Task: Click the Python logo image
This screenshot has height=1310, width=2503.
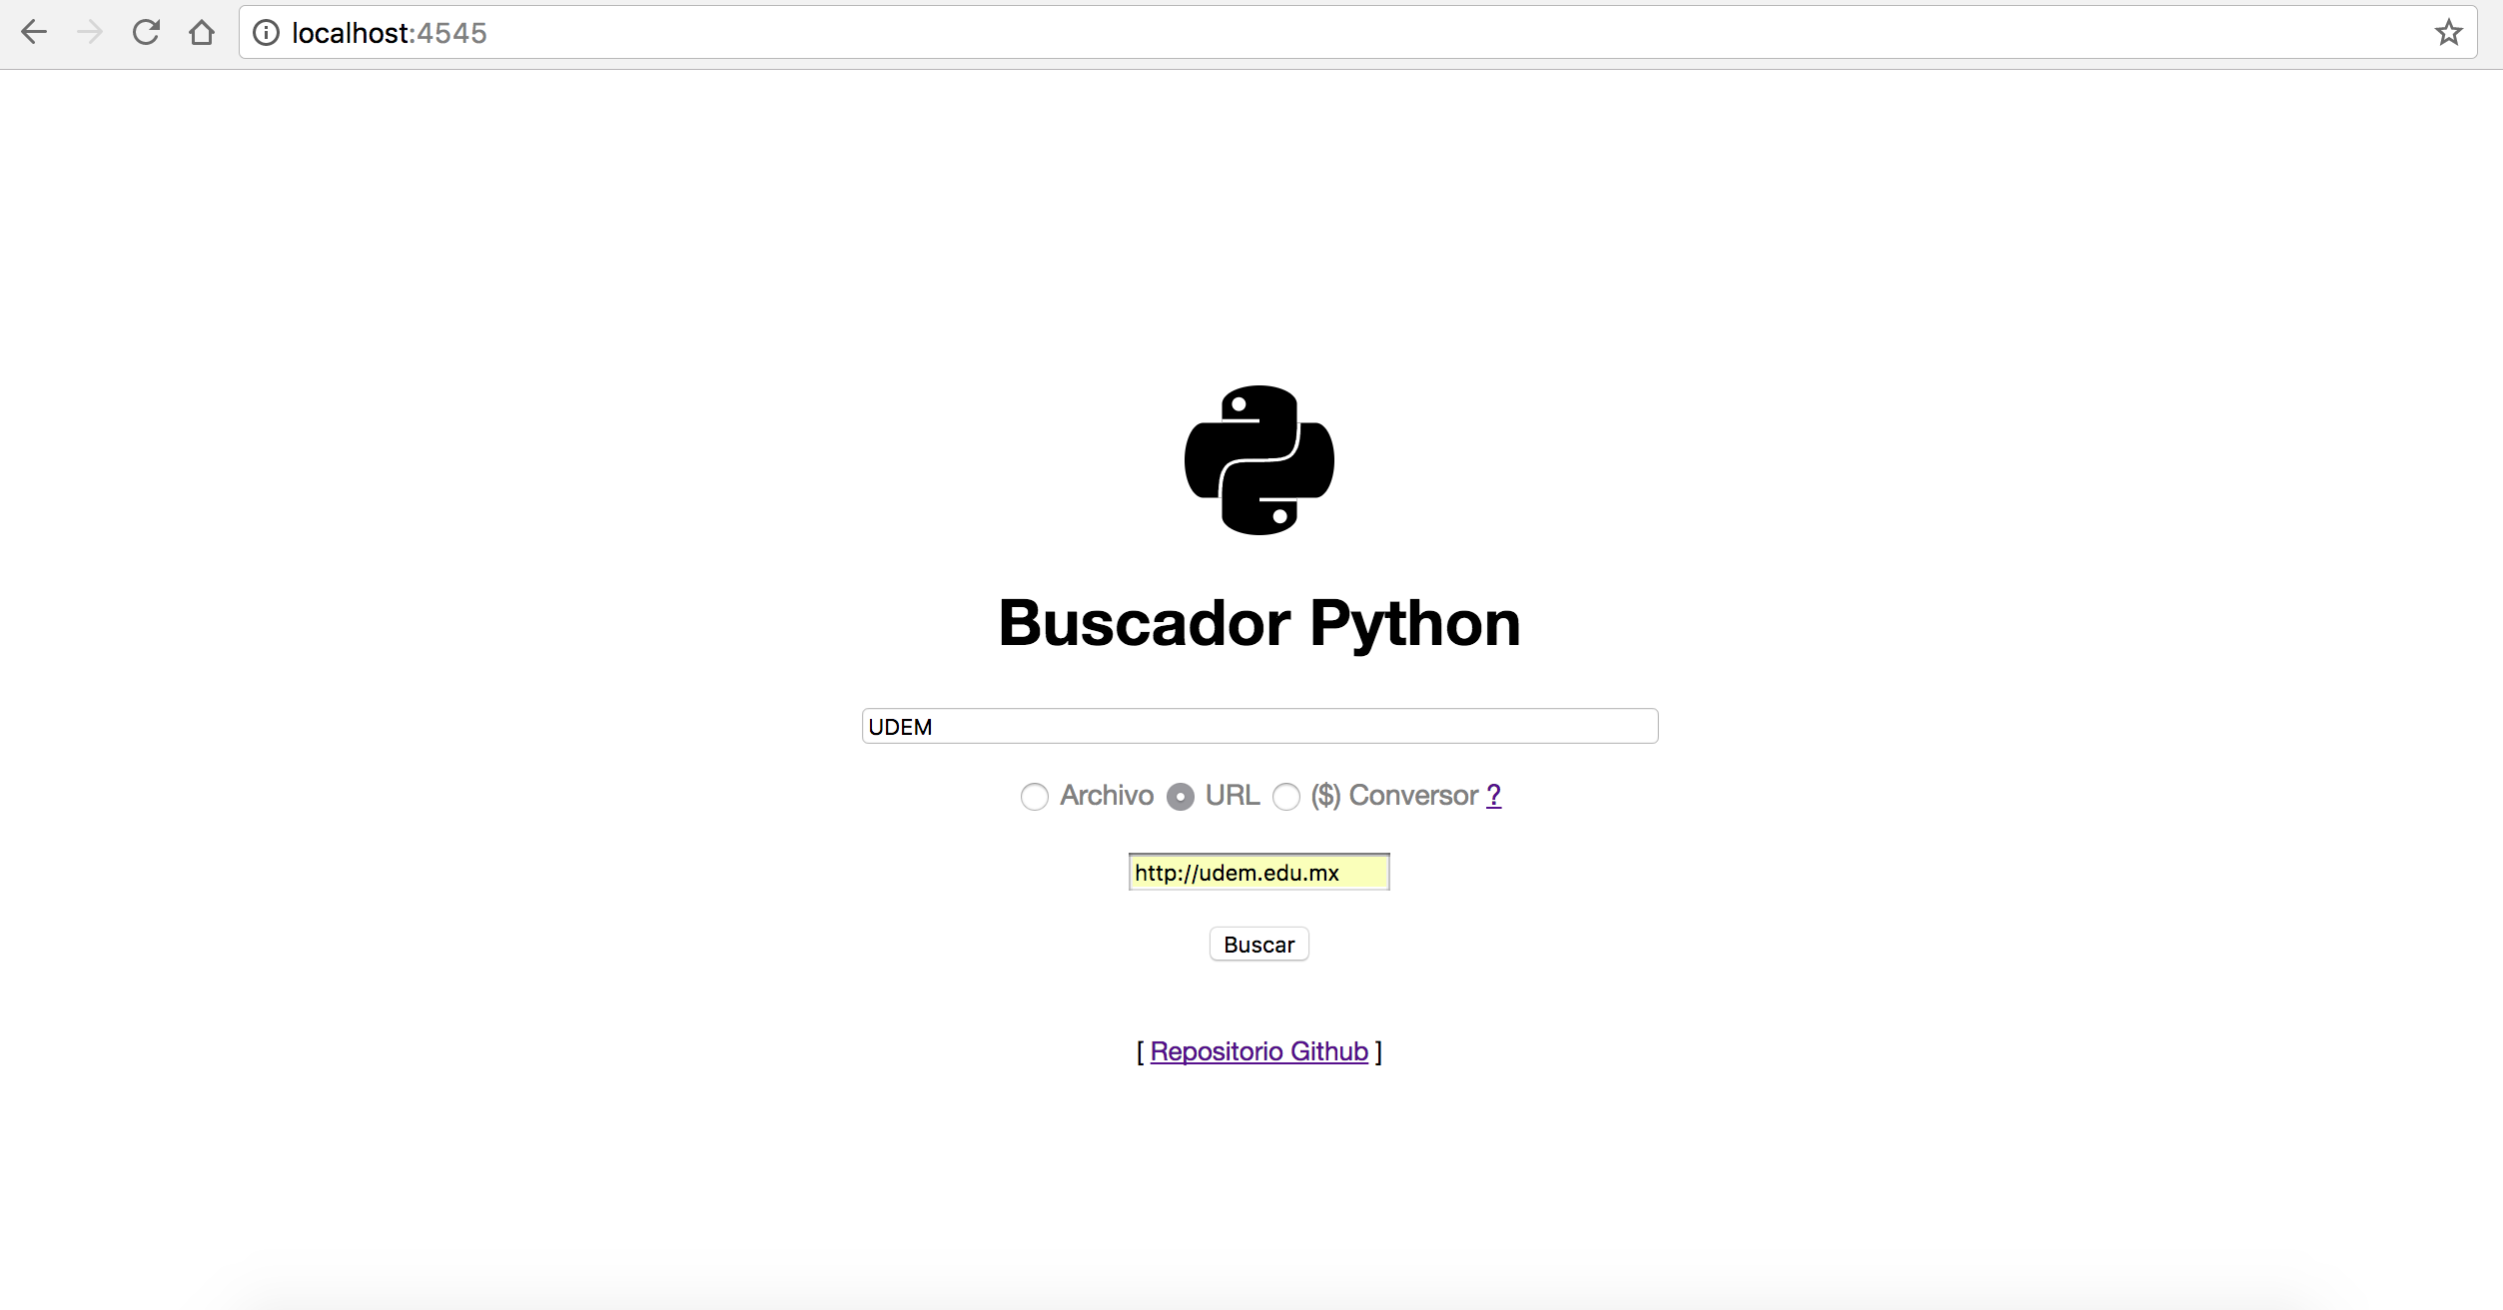Action: 1258,460
